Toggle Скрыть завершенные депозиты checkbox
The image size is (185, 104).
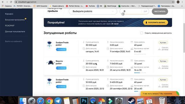[x=142, y=33]
